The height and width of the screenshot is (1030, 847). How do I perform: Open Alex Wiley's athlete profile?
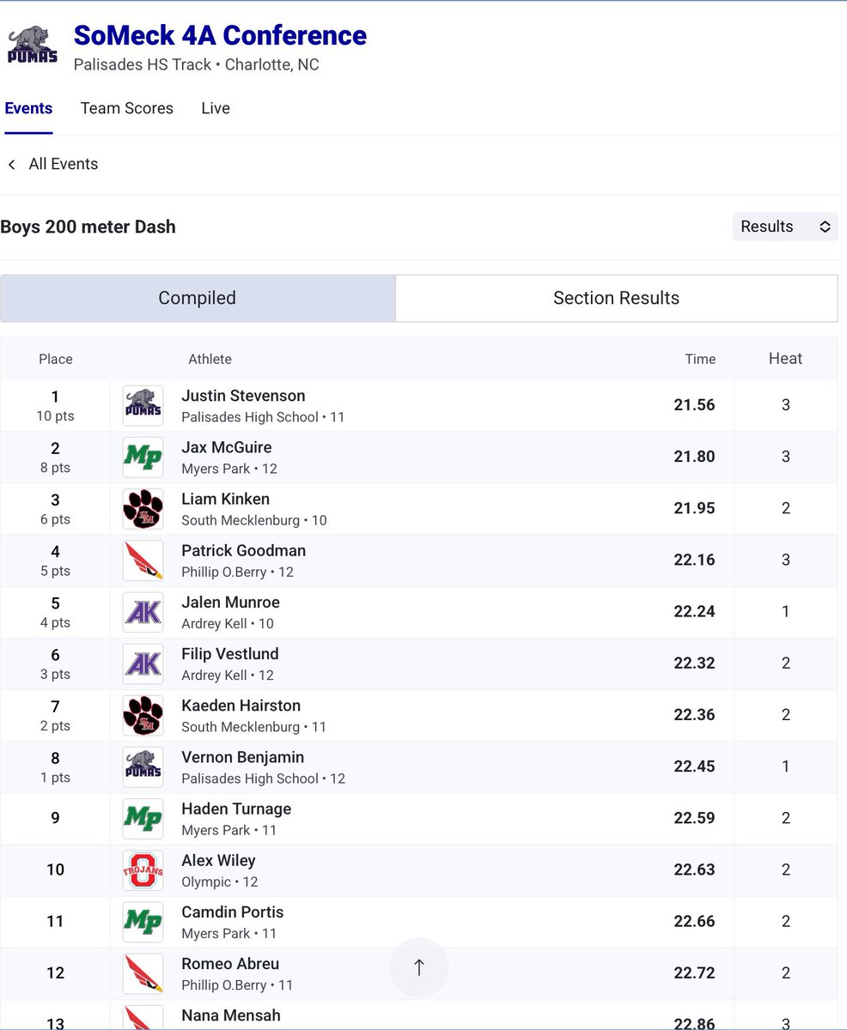(218, 860)
